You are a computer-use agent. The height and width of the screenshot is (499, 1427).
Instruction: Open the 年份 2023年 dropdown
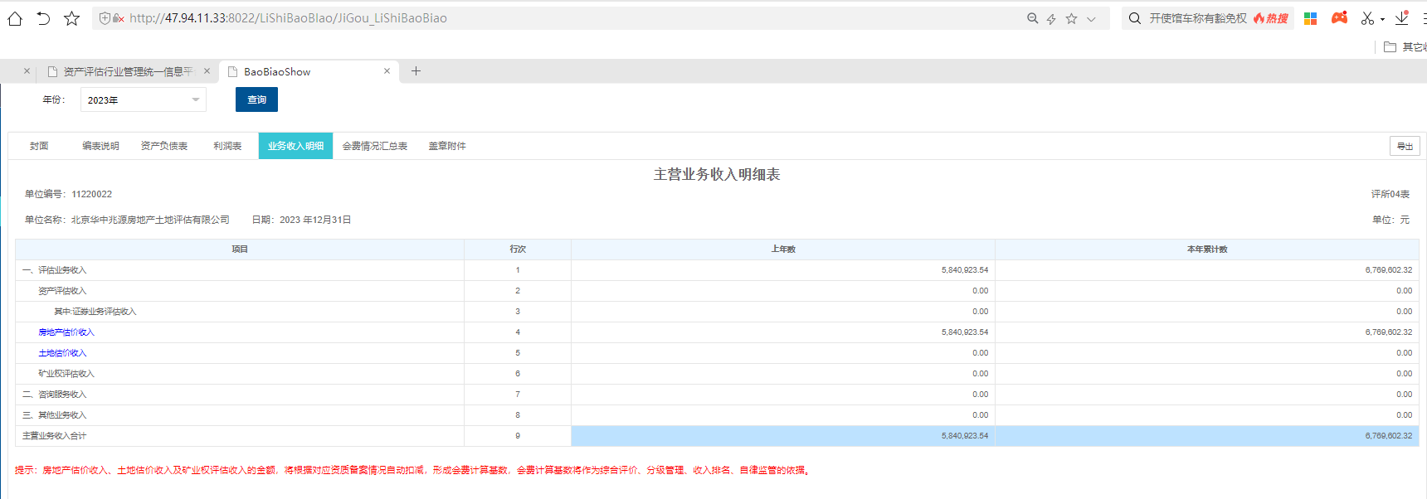click(x=143, y=100)
